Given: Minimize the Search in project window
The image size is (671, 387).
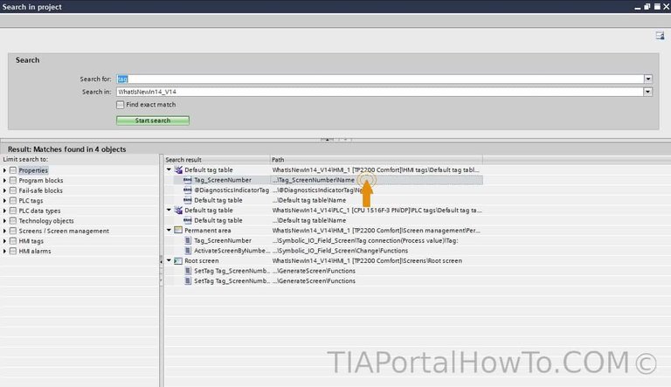Looking at the screenshot, I should click(638, 7).
